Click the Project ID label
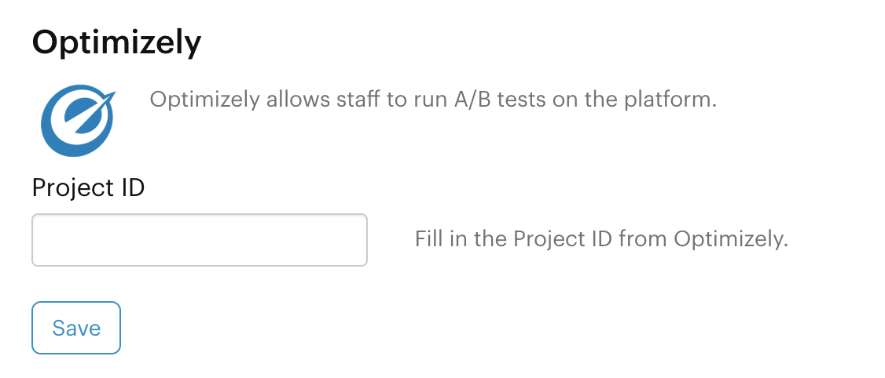The image size is (885, 378). 88,187
